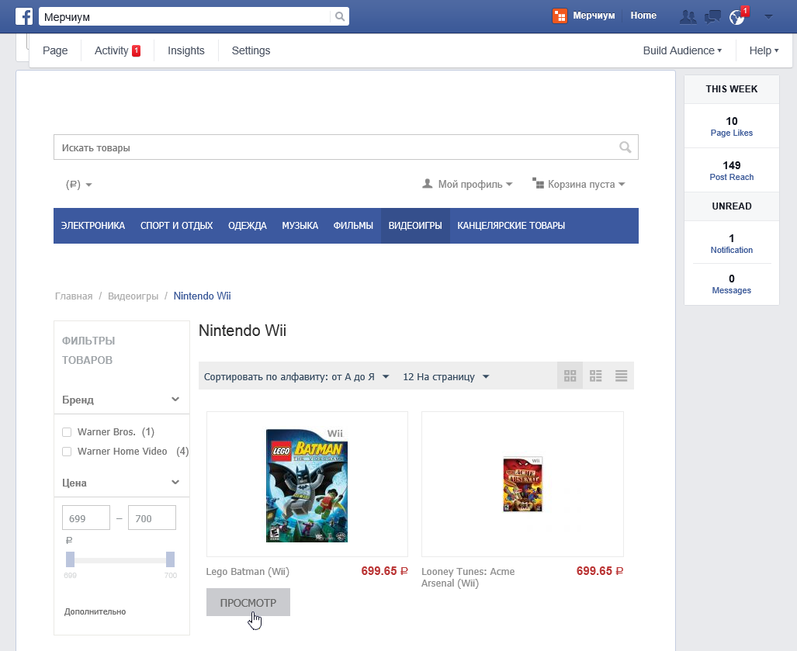Open the Build Audience menu
Screen dimensions: 797x651
pos(682,50)
